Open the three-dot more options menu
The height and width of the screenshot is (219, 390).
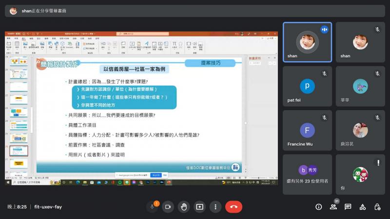click(x=215, y=207)
